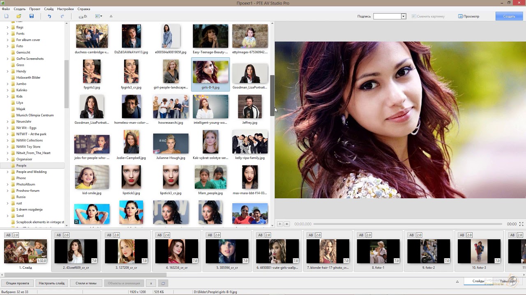Expand the Jumbo folder node

click(x=7, y=84)
